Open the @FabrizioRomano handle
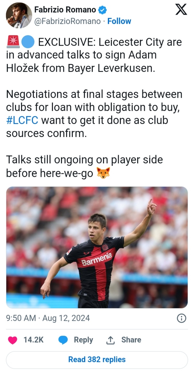195x373 pixels. pos(67,21)
